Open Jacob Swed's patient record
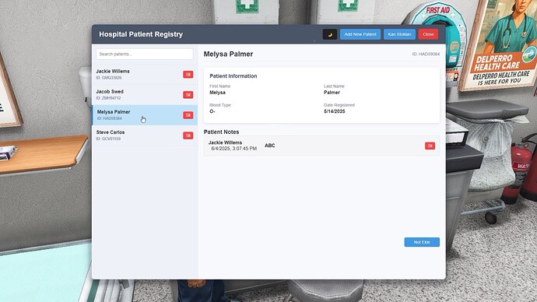 click(145, 94)
